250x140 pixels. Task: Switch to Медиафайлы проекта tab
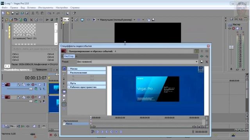[16, 70]
